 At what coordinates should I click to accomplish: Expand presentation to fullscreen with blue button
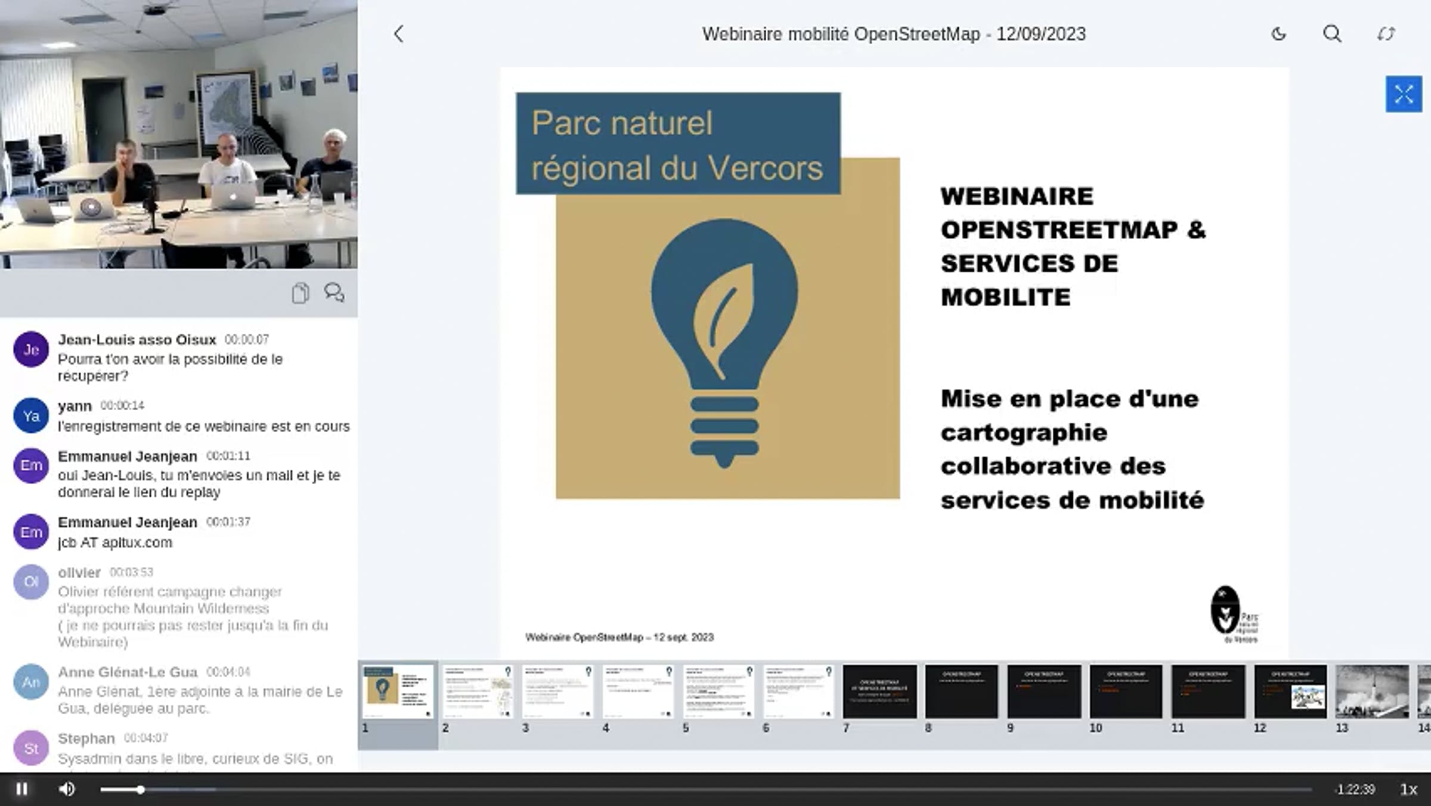(1404, 94)
